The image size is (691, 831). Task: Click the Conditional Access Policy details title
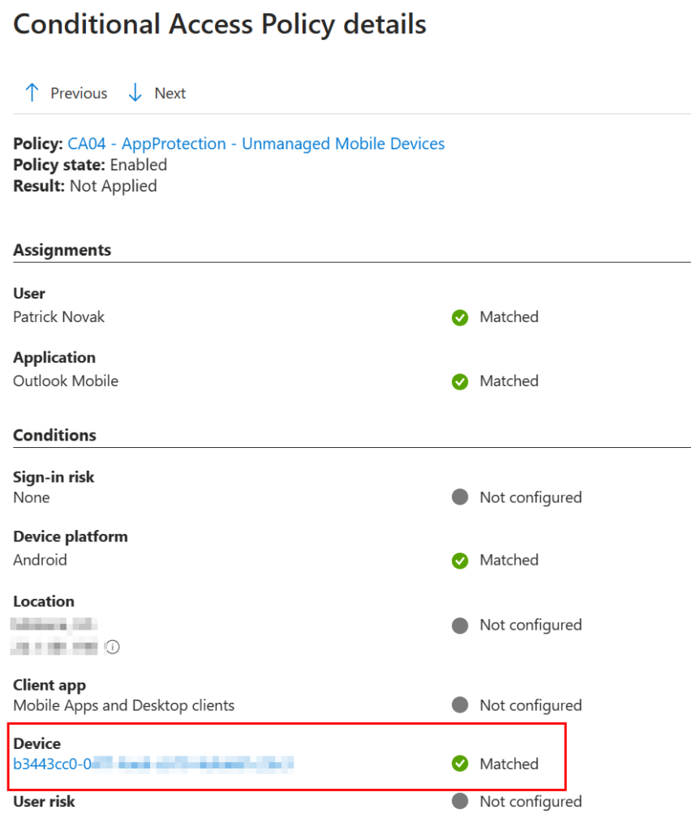coord(220,24)
